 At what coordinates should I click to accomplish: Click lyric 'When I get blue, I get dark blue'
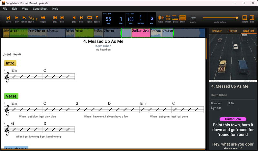[x=37, y=117]
